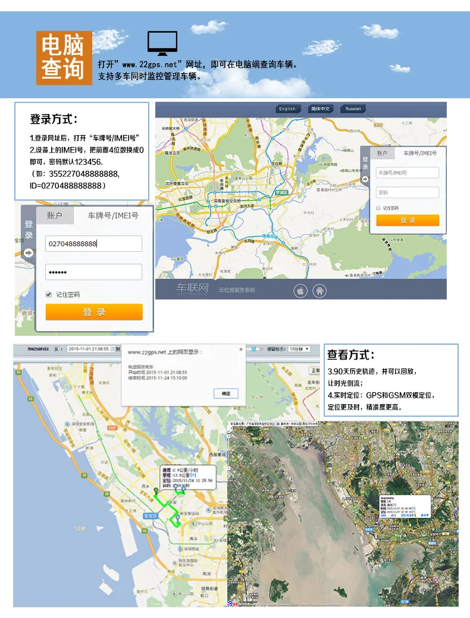Uncheck 记住密码 under the filled password field
Screen dimensions: 470x618
click(49, 295)
